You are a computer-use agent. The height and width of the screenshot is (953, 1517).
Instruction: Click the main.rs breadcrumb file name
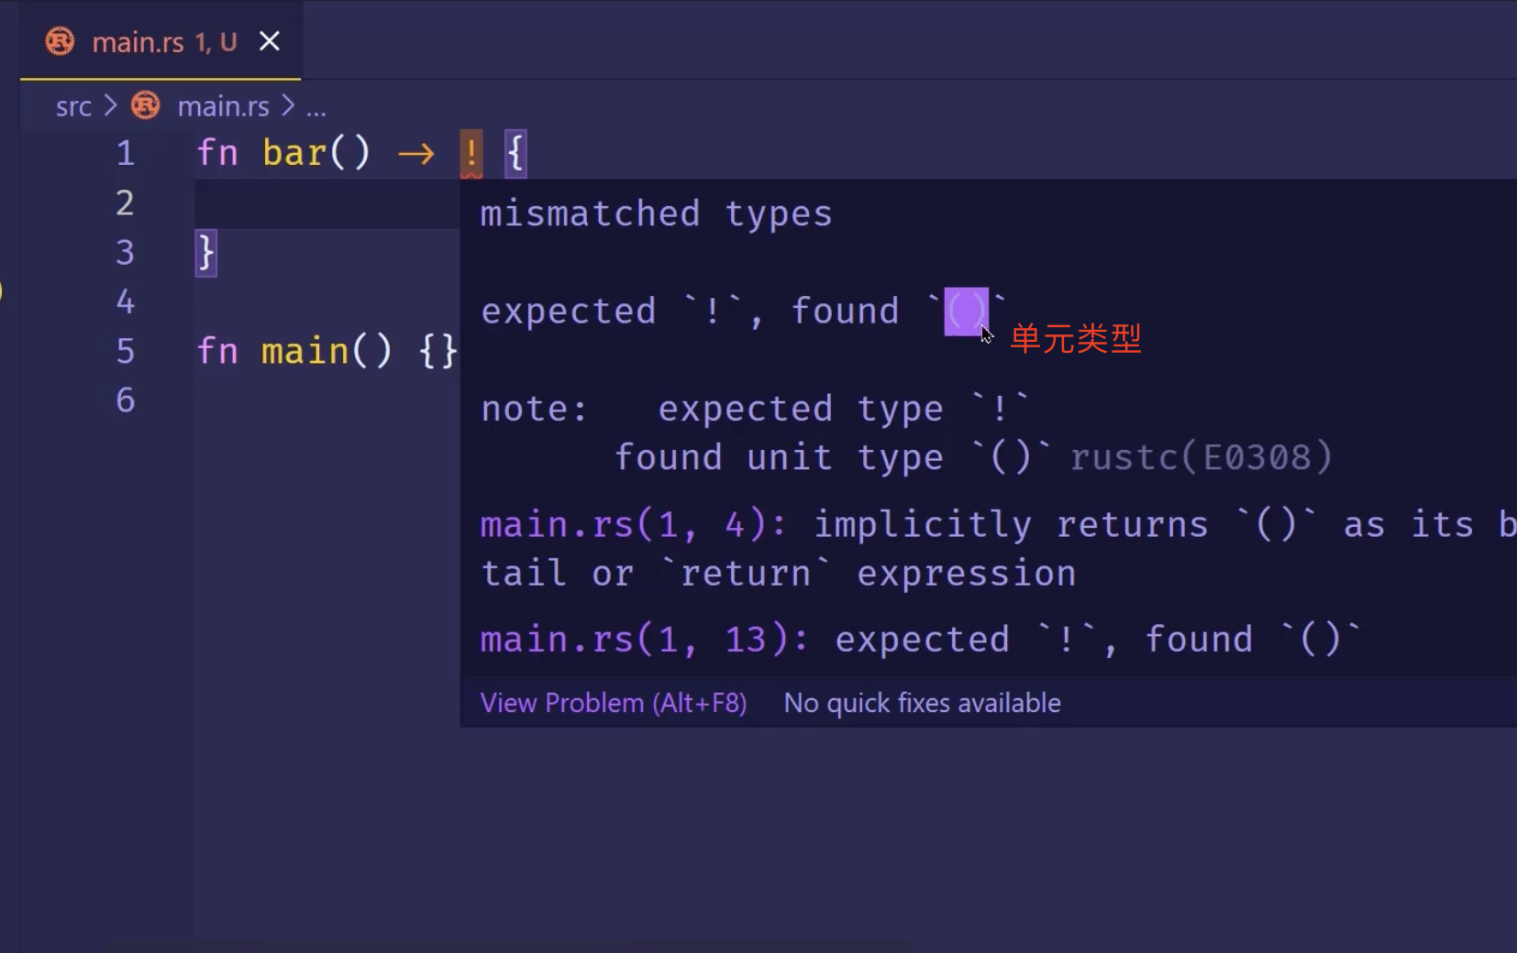coord(223,107)
